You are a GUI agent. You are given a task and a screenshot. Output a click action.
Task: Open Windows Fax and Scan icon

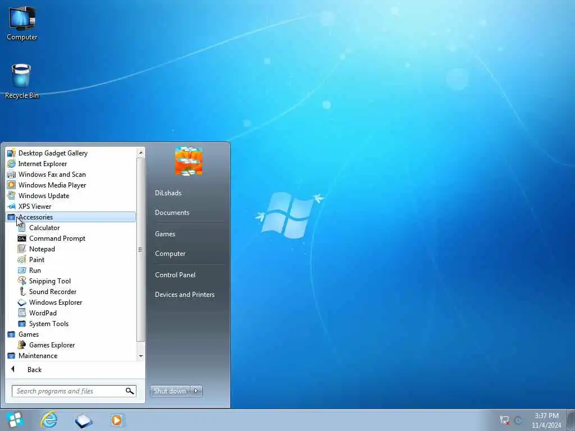tap(11, 175)
